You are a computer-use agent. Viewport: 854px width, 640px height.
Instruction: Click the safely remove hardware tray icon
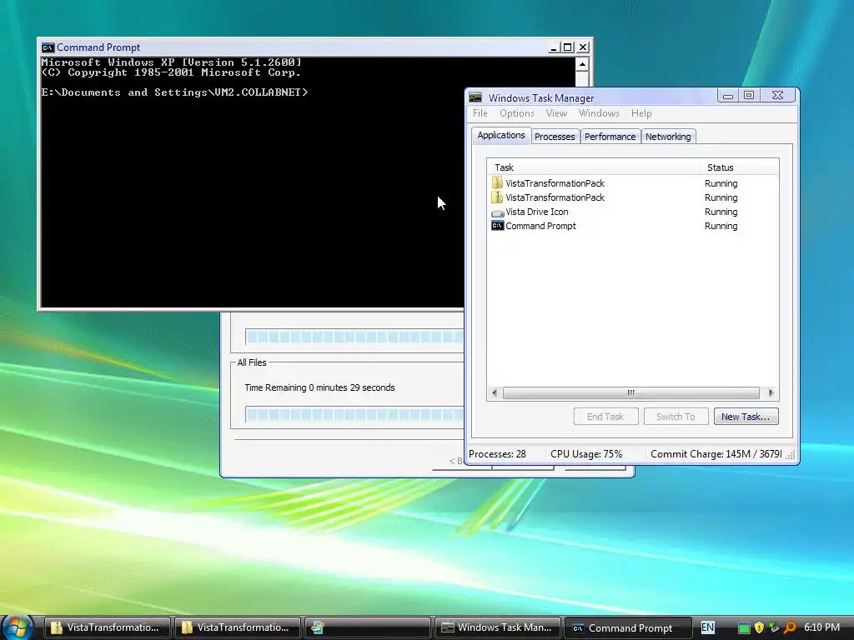773,627
